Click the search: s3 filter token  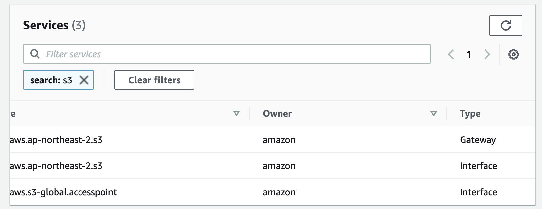(51, 80)
